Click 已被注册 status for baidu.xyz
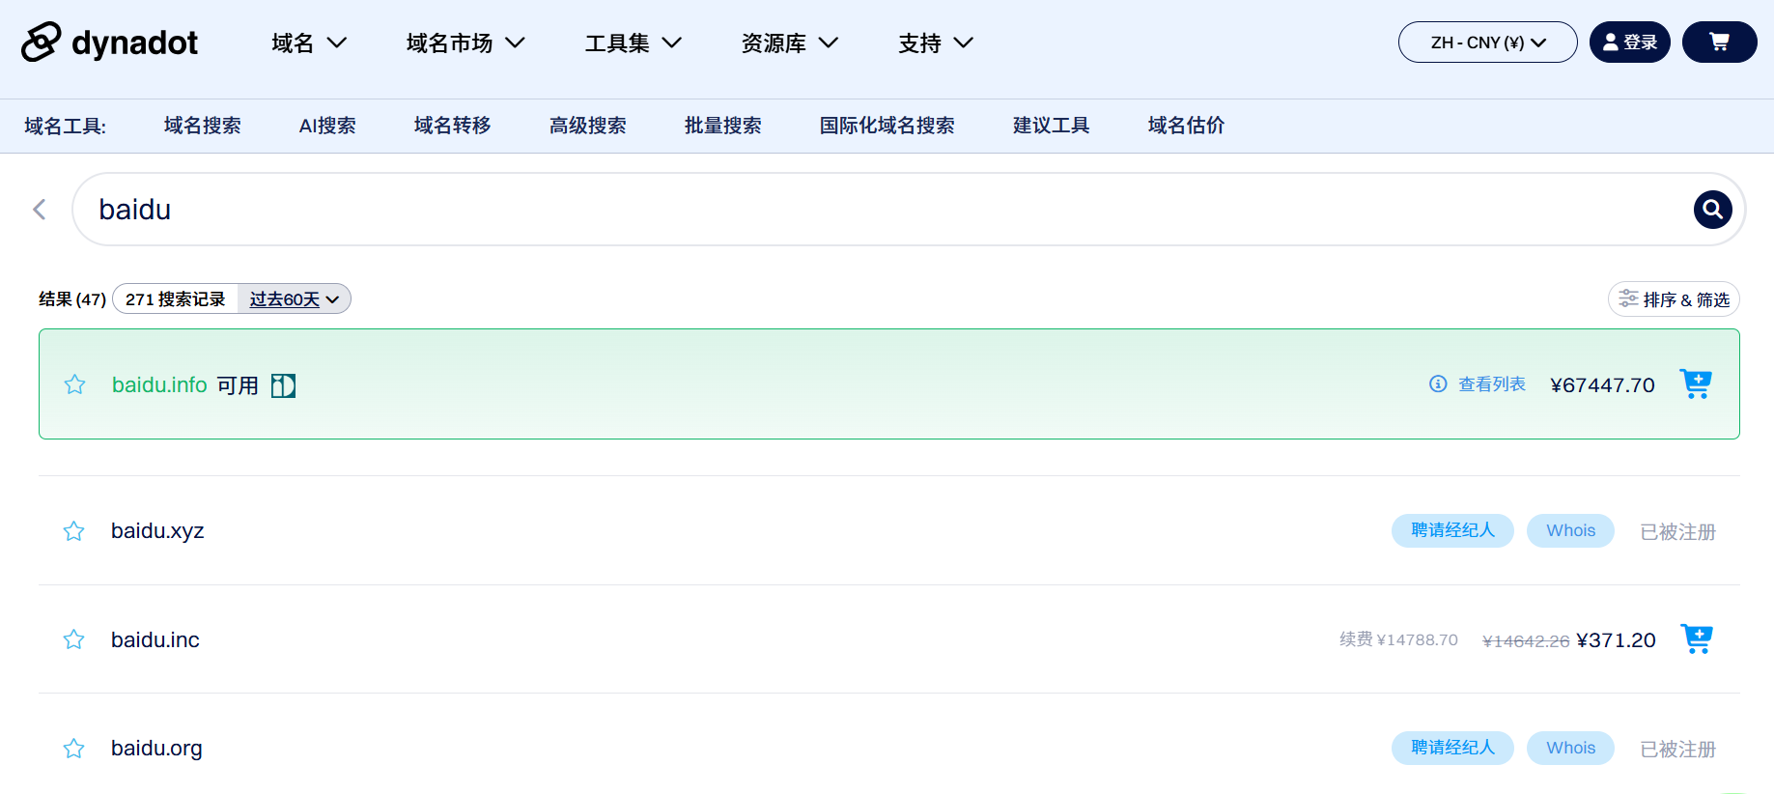The height and width of the screenshot is (794, 1774). coord(1677,532)
